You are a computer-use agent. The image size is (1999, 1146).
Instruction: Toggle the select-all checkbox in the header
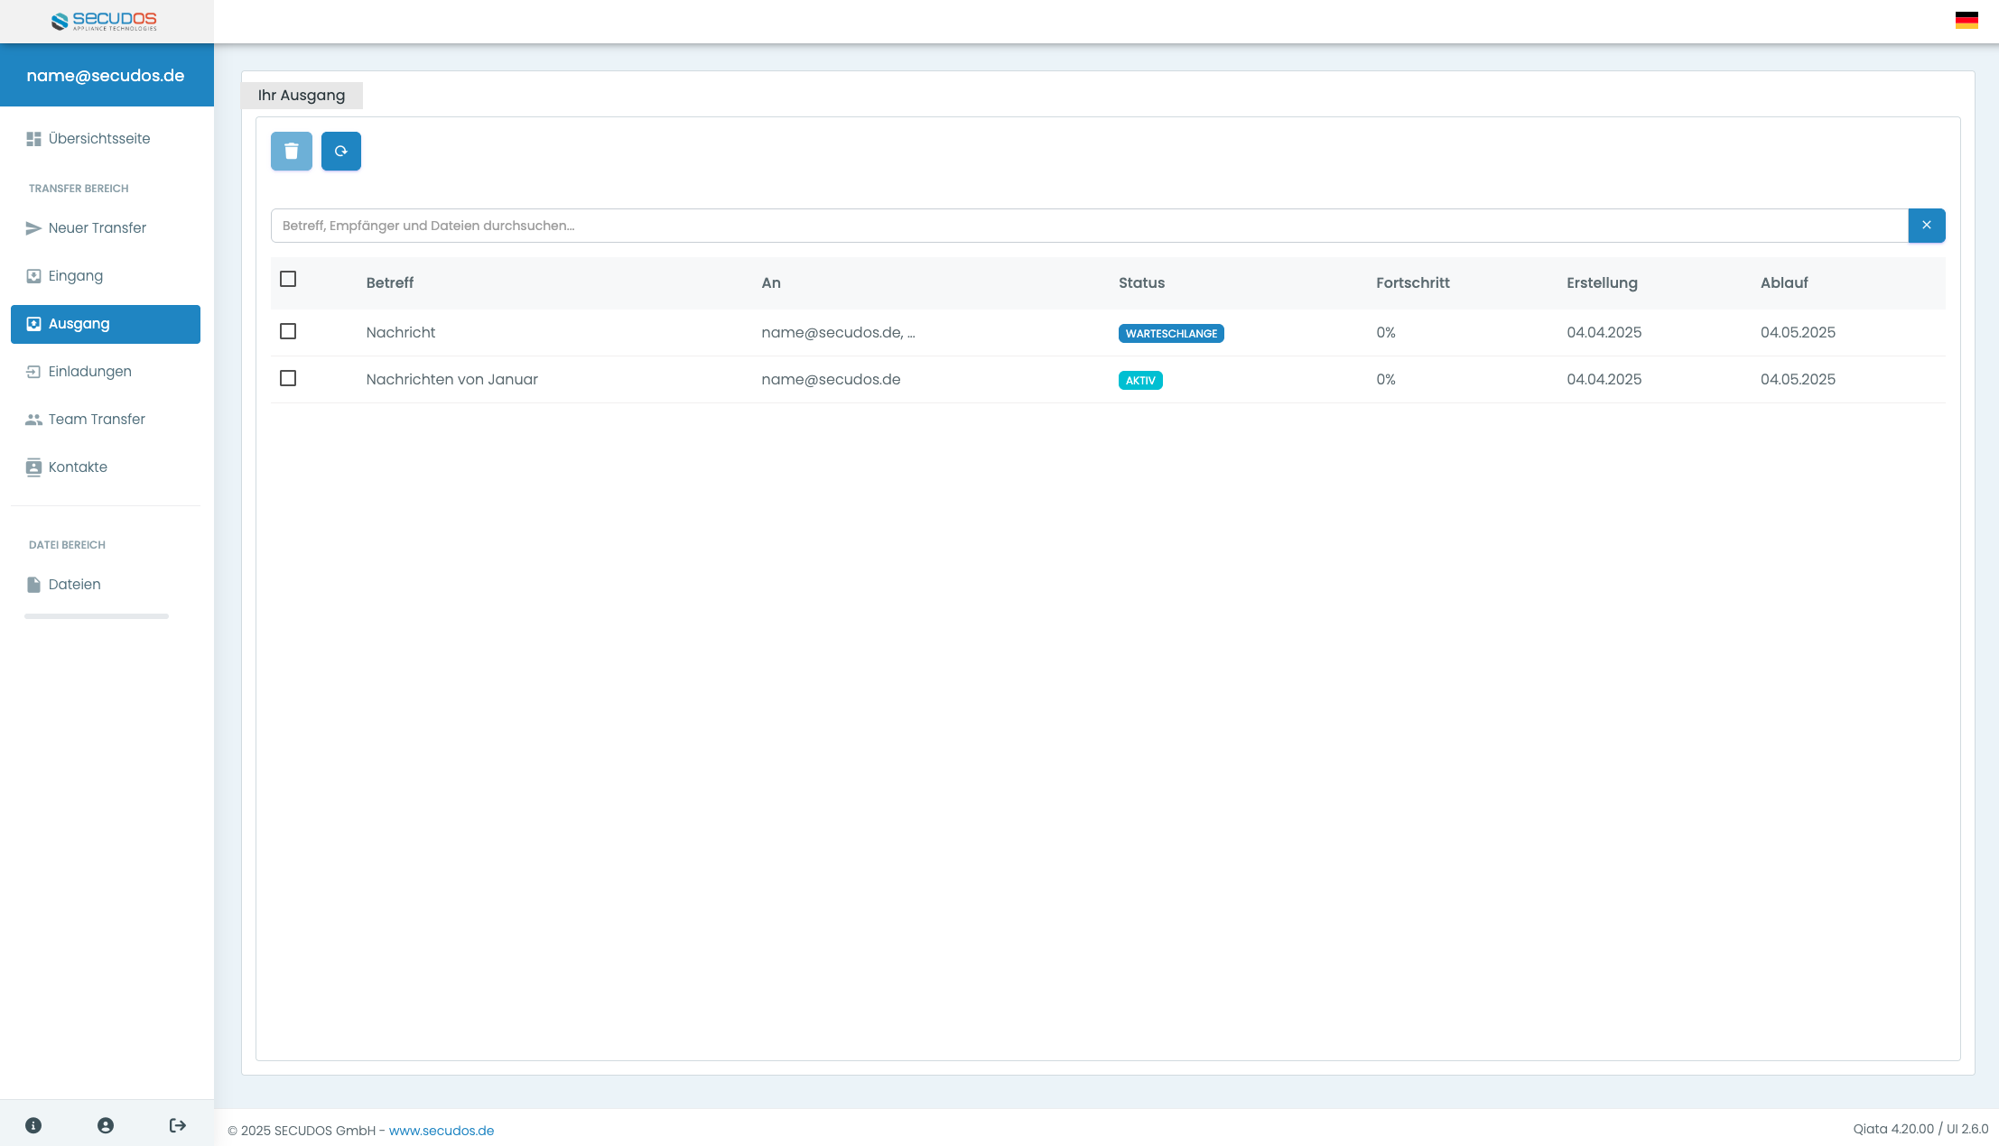click(288, 280)
